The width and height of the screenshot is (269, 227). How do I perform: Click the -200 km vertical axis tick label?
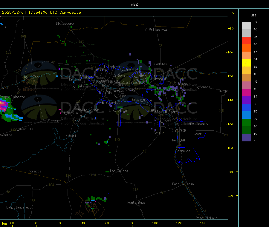[x=229, y=172]
